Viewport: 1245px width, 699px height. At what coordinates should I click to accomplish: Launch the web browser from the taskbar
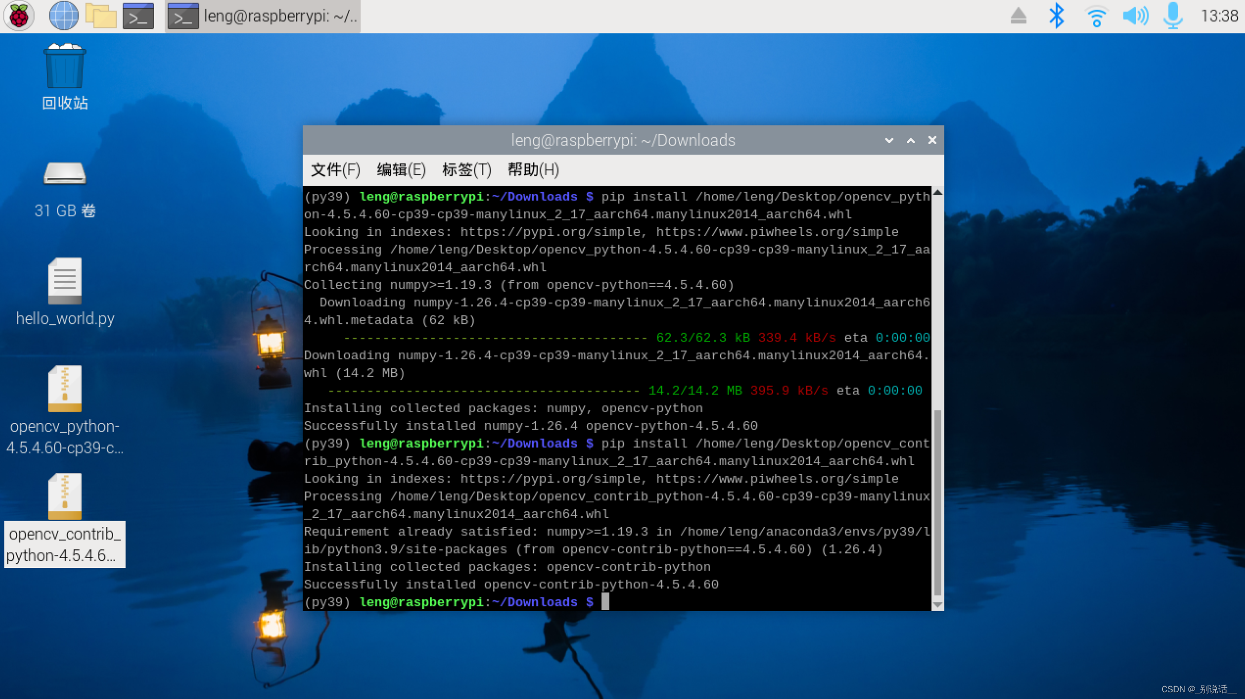click(63, 16)
